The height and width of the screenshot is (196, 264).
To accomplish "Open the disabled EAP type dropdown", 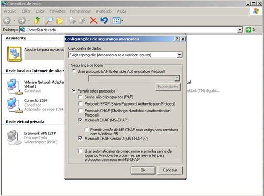I will (177, 78).
